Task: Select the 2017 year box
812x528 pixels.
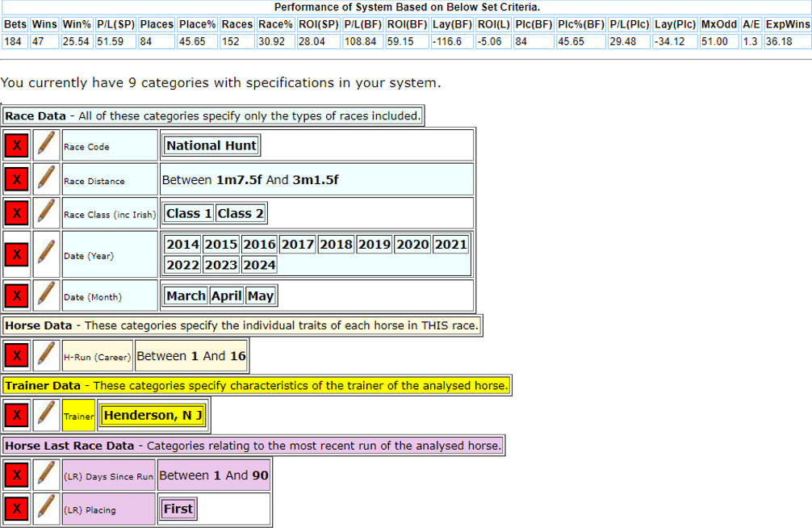Action: tap(298, 245)
